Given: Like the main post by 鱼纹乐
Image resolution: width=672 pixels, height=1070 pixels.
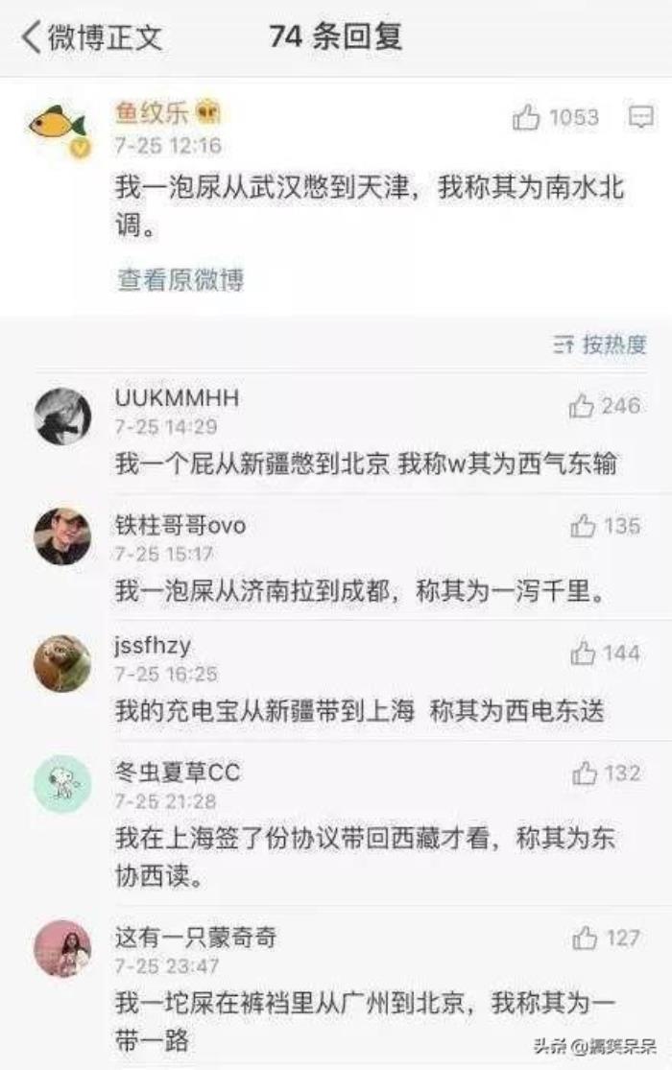Looking at the screenshot, I should [x=526, y=117].
